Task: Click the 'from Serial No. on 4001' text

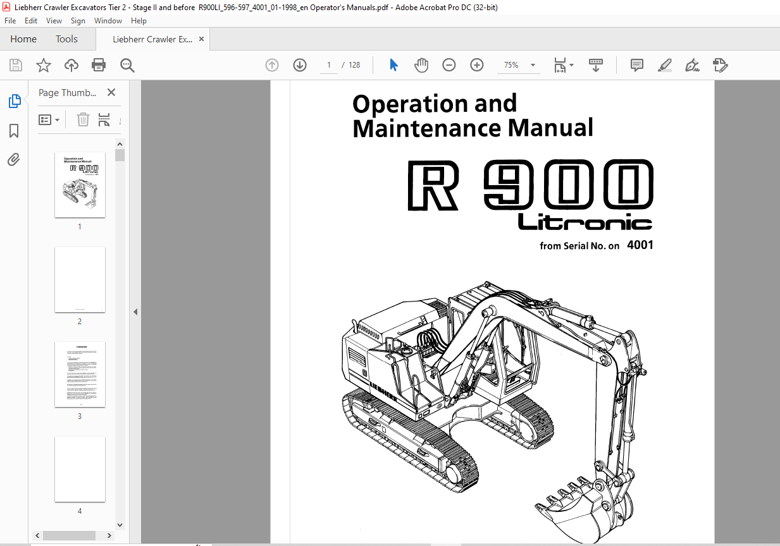Action: click(x=596, y=245)
